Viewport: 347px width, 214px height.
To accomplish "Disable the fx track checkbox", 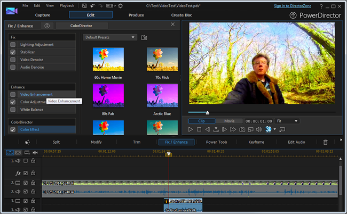I will (26, 173).
